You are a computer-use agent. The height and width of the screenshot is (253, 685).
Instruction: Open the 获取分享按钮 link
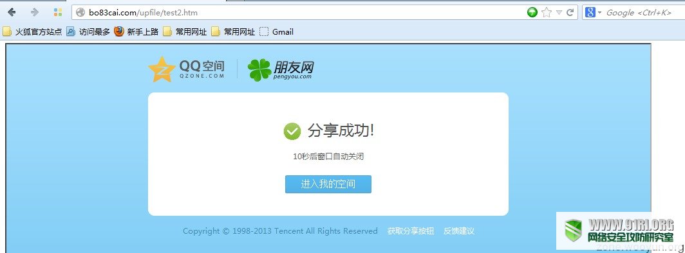click(411, 231)
